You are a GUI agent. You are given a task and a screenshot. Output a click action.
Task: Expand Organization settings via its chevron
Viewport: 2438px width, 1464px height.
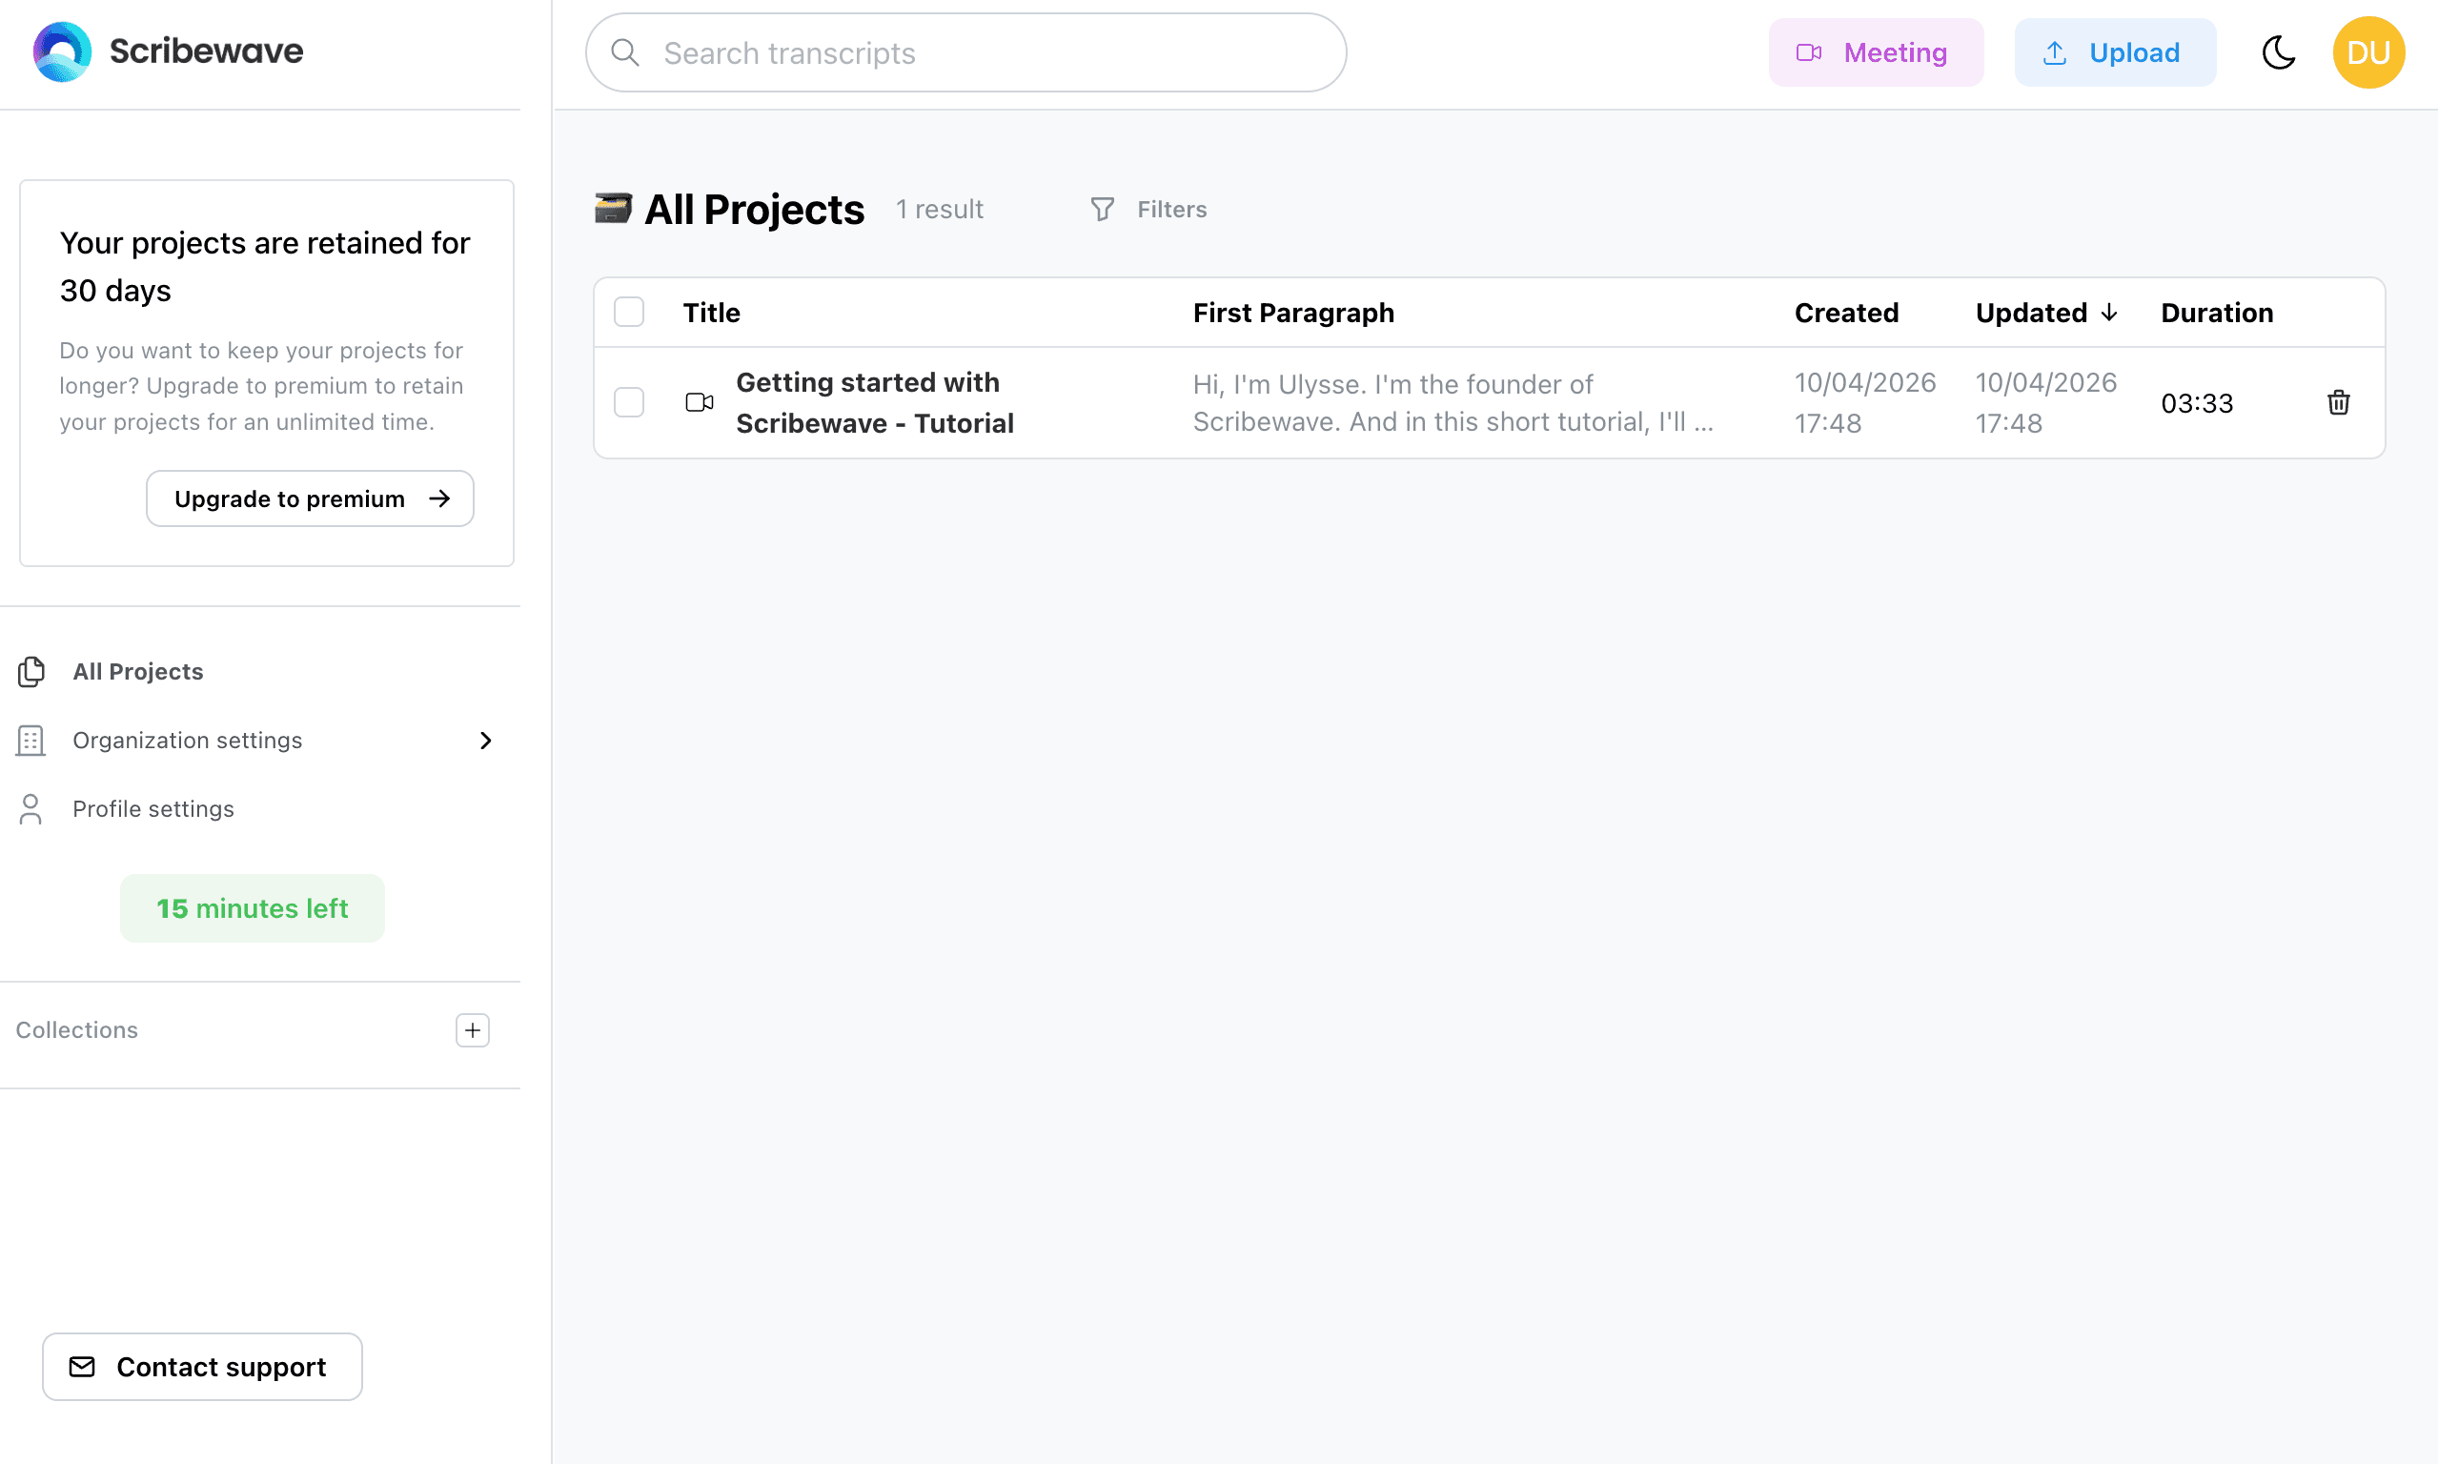point(485,740)
